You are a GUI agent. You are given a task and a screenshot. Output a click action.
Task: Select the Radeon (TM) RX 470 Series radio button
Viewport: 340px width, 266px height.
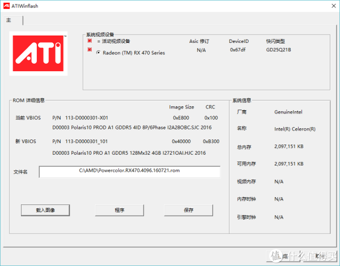click(x=98, y=53)
